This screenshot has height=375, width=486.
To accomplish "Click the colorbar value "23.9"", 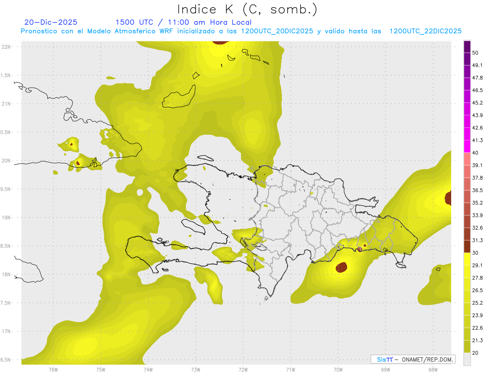I will [x=477, y=316].
